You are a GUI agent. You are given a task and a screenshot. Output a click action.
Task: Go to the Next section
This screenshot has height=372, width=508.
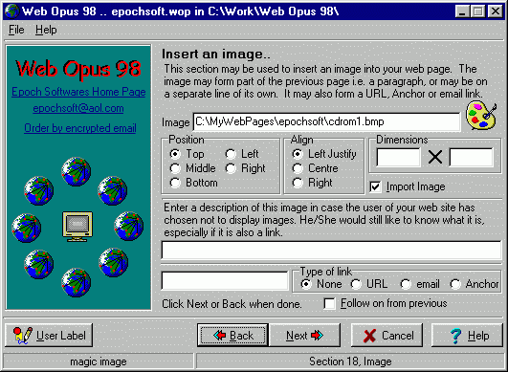pyautogui.click(x=304, y=335)
